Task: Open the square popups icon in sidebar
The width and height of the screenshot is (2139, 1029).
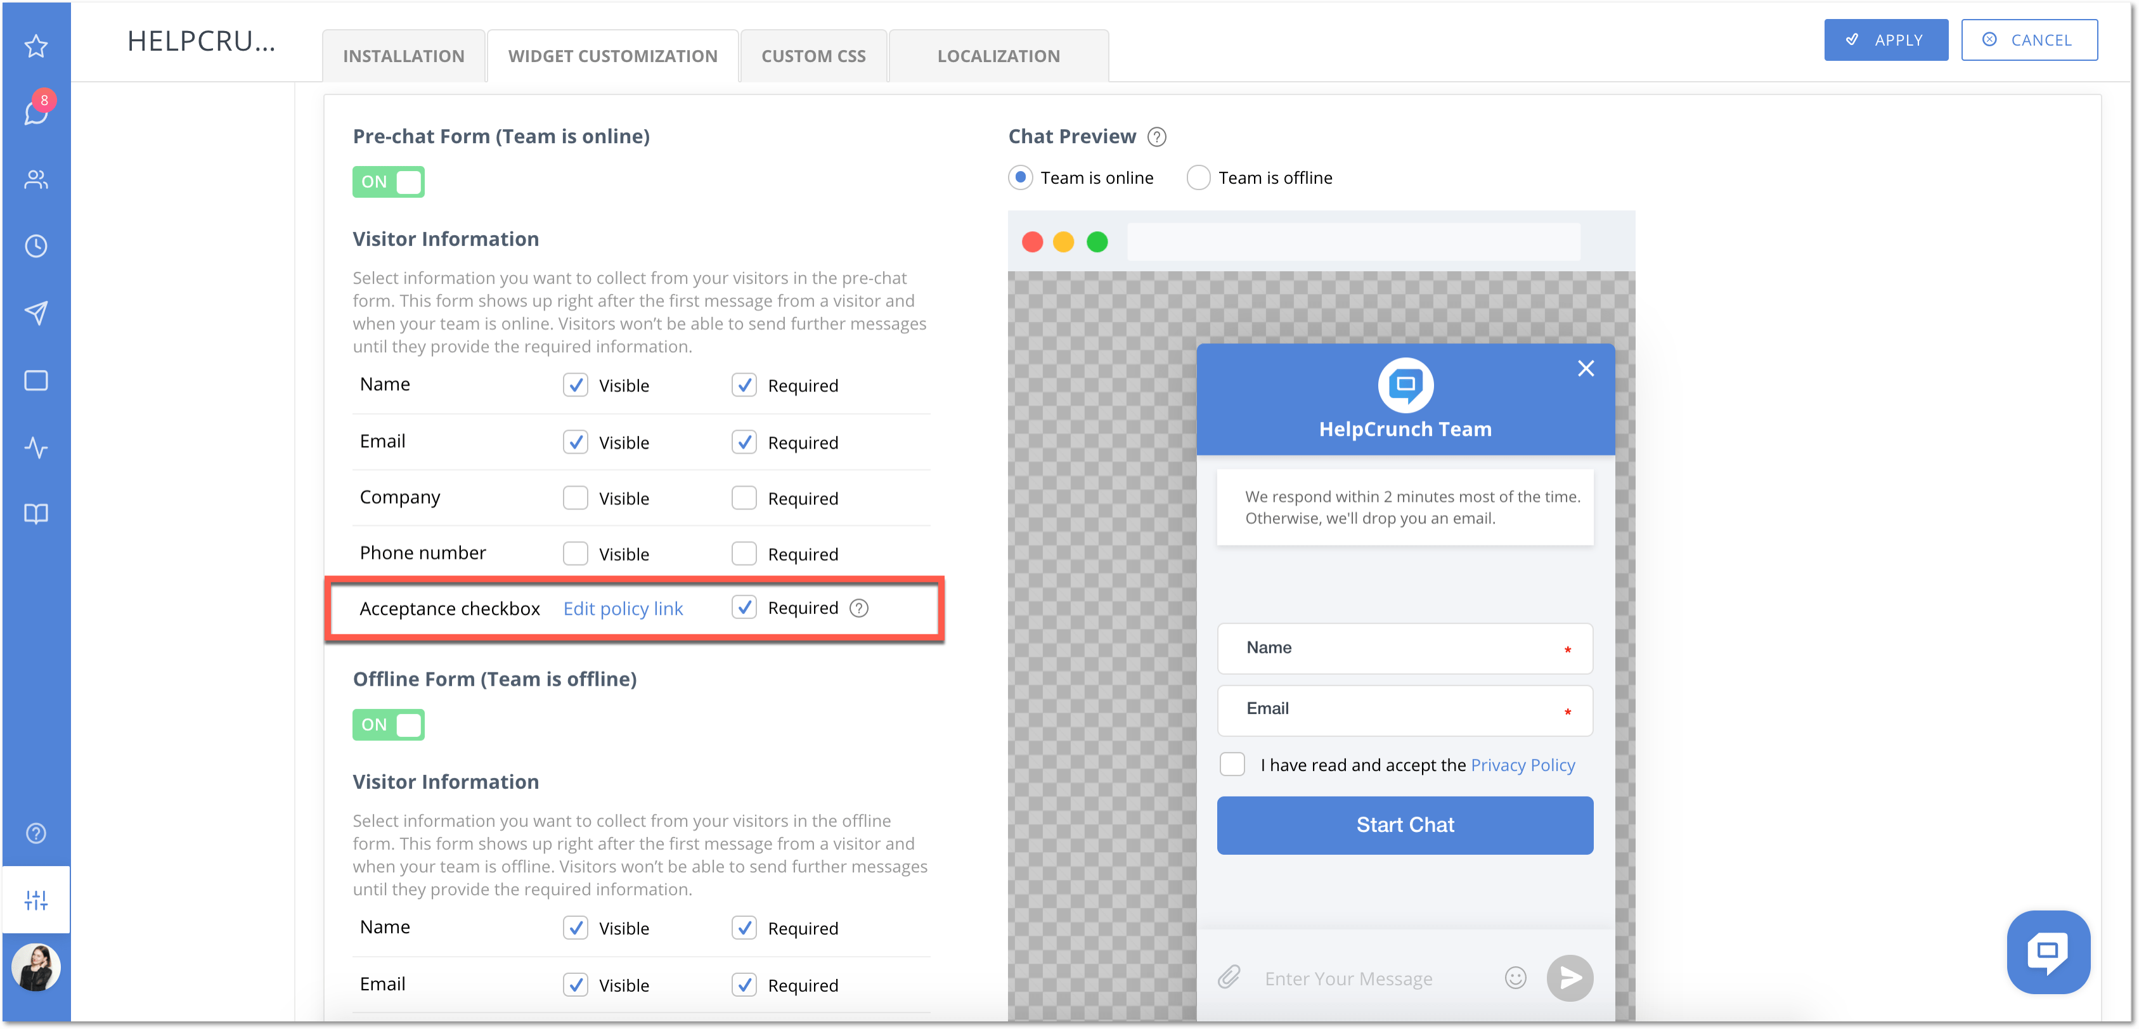Action: pyautogui.click(x=36, y=380)
